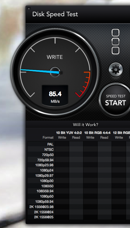Open settings with the gear icon
Image resolution: width=130 pixels, height=228 pixels.
click(x=116, y=70)
